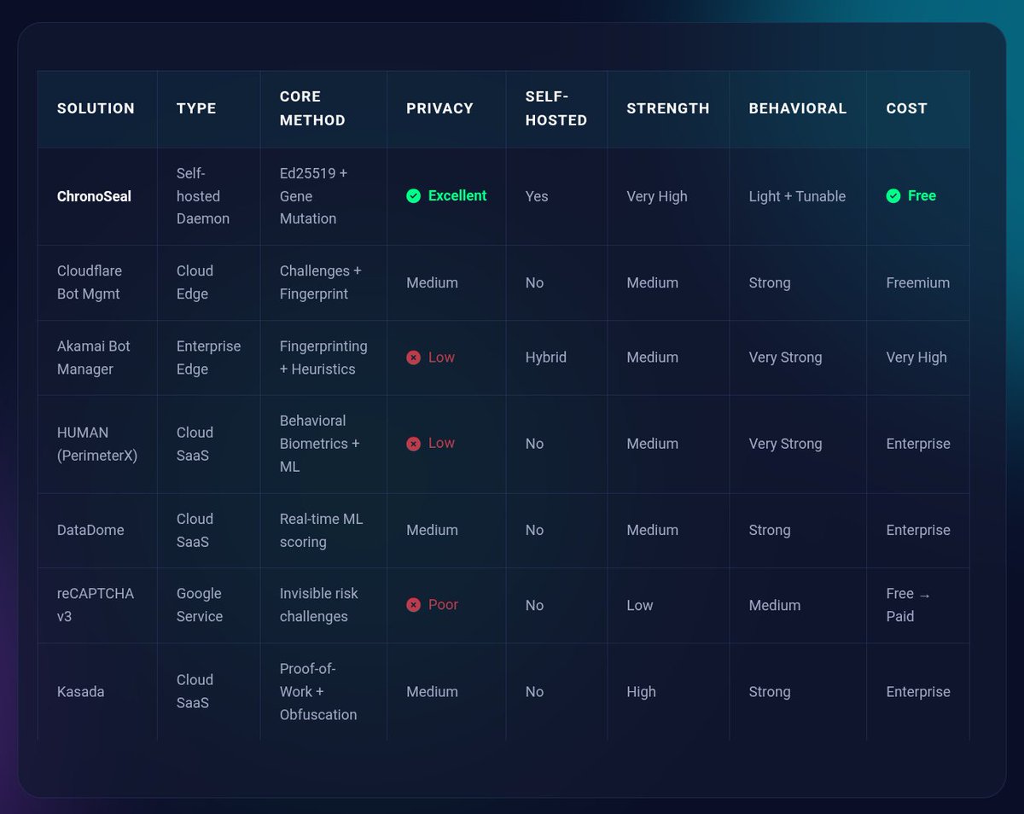
Task: Select the HUMAN (PerimeterX) cell
Action: 97,444
